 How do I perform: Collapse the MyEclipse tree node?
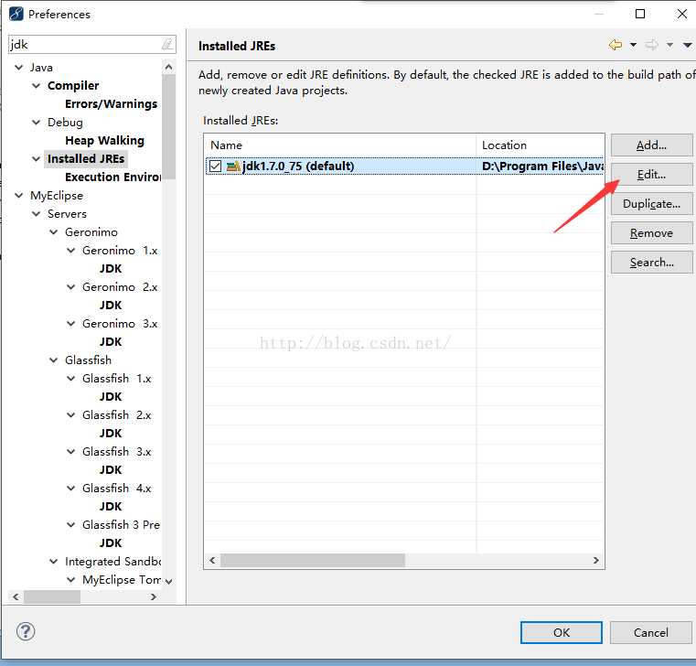(18, 196)
